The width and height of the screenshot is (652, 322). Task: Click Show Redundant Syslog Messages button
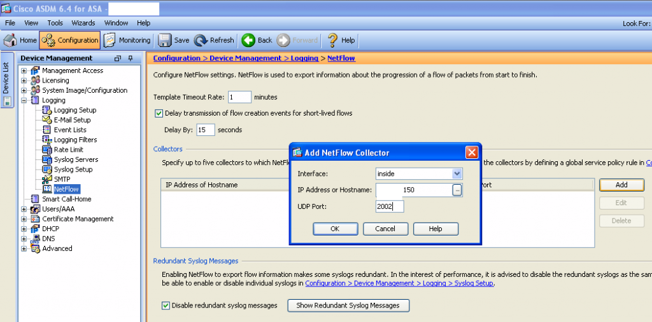348,305
